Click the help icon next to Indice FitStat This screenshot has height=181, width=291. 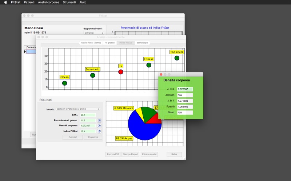pyautogui.click(x=99, y=131)
